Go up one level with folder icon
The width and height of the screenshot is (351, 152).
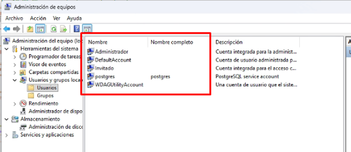point(30,29)
